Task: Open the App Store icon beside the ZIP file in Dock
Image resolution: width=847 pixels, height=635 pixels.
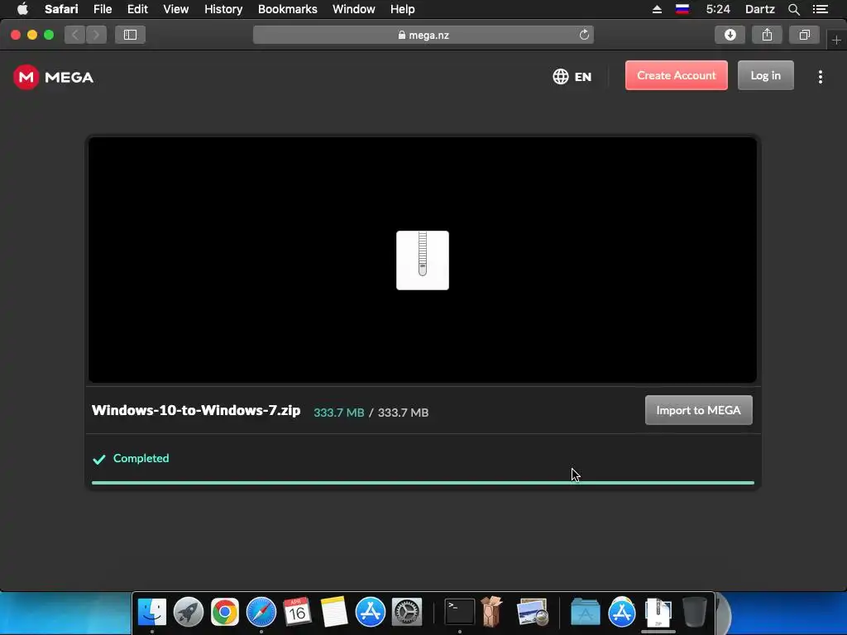Action: click(622, 612)
